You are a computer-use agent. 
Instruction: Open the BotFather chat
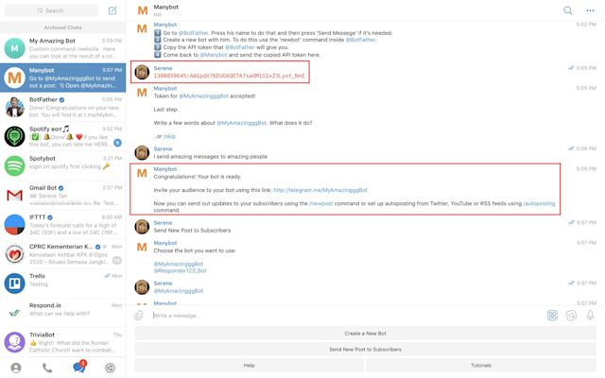tap(63, 107)
